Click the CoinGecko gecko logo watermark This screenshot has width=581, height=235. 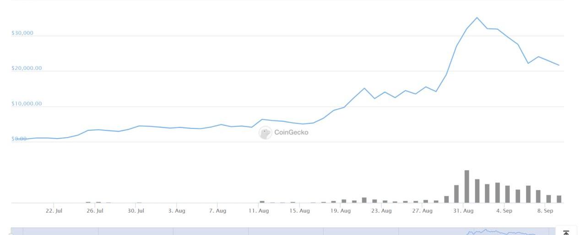[265, 133]
